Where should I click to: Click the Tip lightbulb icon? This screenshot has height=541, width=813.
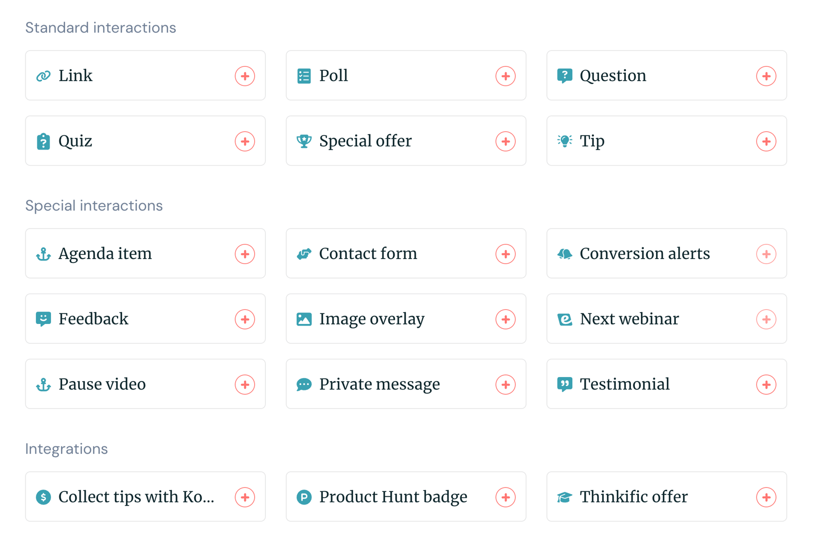pyautogui.click(x=565, y=141)
